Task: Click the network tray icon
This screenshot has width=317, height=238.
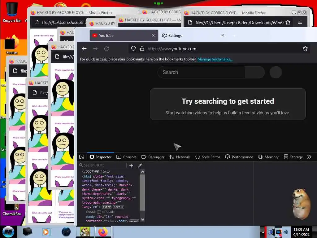Action: click(278, 232)
